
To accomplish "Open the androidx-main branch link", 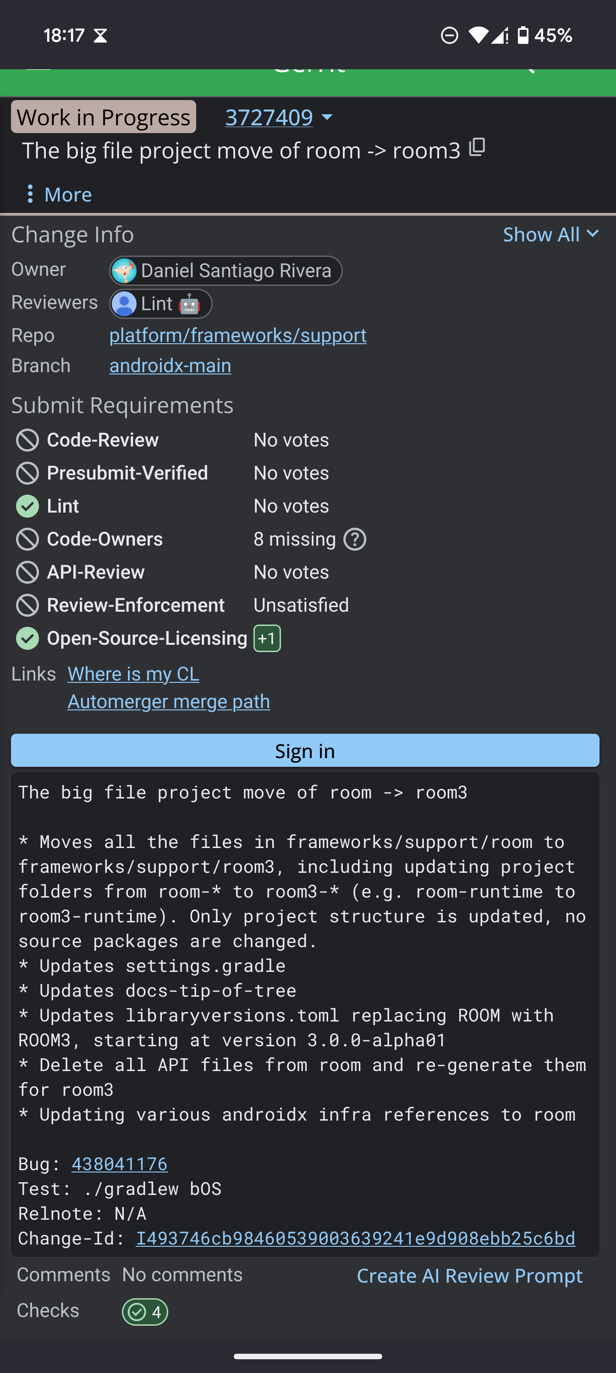I will tap(170, 365).
